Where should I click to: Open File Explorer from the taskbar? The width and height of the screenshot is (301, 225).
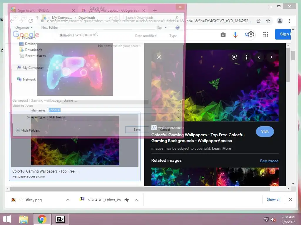[24, 219]
